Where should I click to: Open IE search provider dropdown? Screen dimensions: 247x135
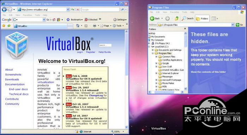pos(126,10)
